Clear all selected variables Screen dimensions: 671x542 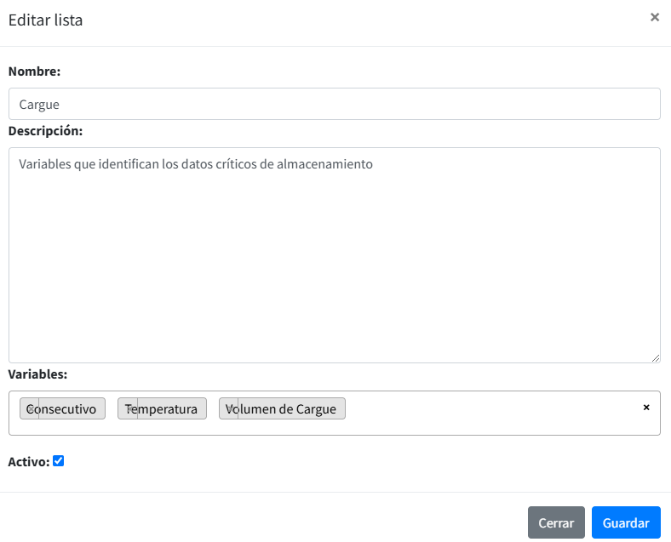click(645, 408)
